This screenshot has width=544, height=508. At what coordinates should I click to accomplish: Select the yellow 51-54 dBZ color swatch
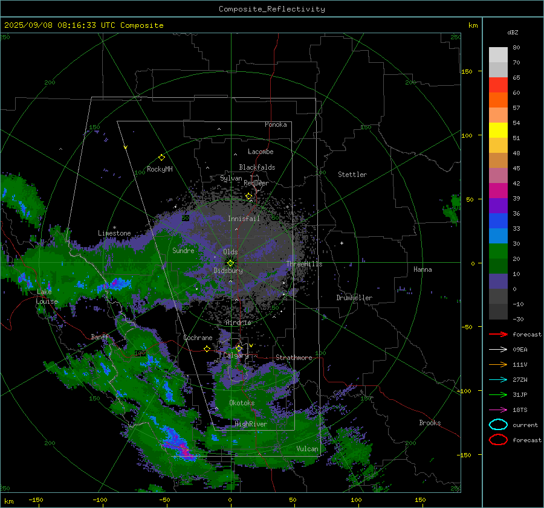tap(498, 130)
